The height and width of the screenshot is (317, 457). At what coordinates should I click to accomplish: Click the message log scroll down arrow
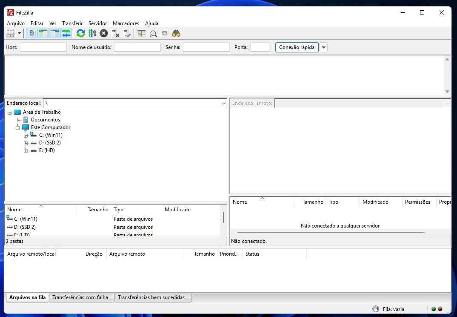coord(447,92)
